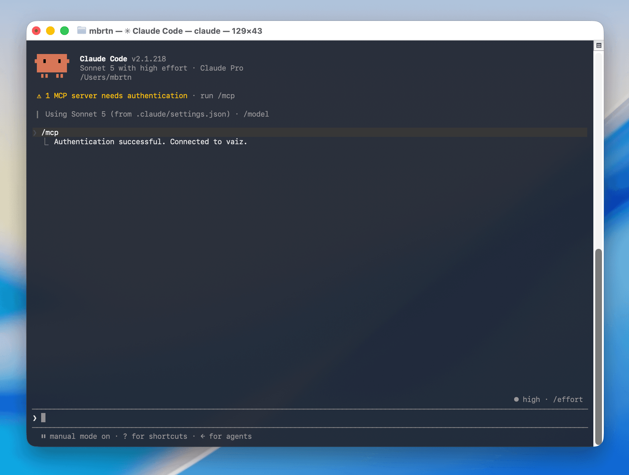Screen dimensions: 629x475
Task: Click the folder icon in the title bar
Action: click(81, 30)
